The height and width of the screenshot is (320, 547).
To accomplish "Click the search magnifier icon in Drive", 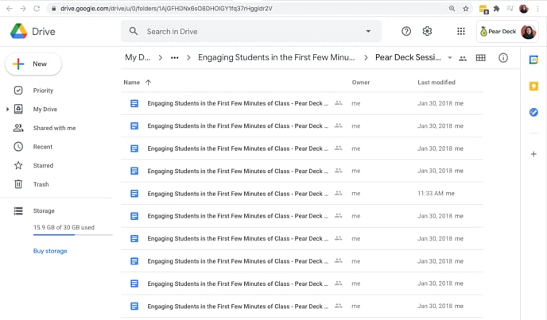I will 134,31.
